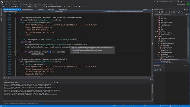Toggle Word Wrap in Output panel

tap(57, 82)
